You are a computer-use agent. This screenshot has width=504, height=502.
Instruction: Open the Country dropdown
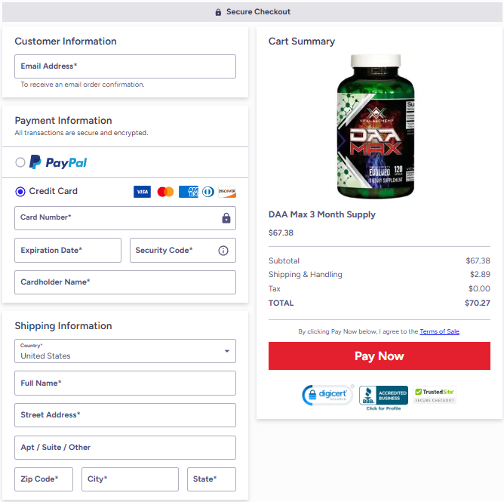[125, 351]
